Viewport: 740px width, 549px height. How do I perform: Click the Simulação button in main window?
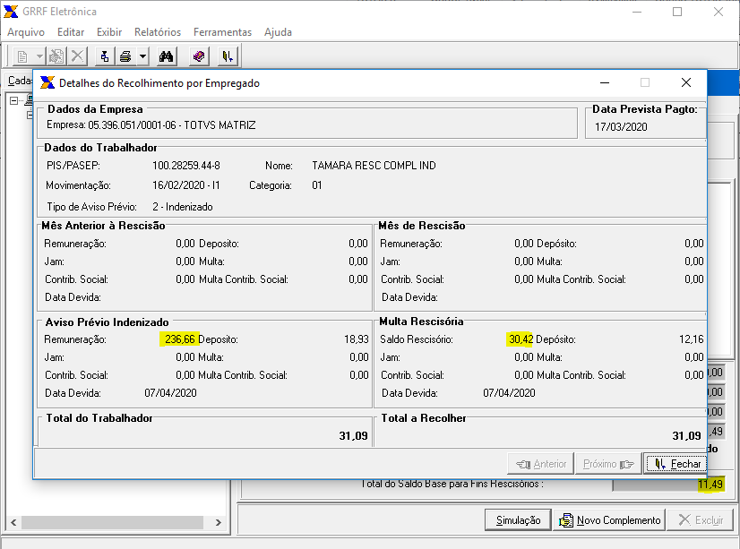point(518,519)
